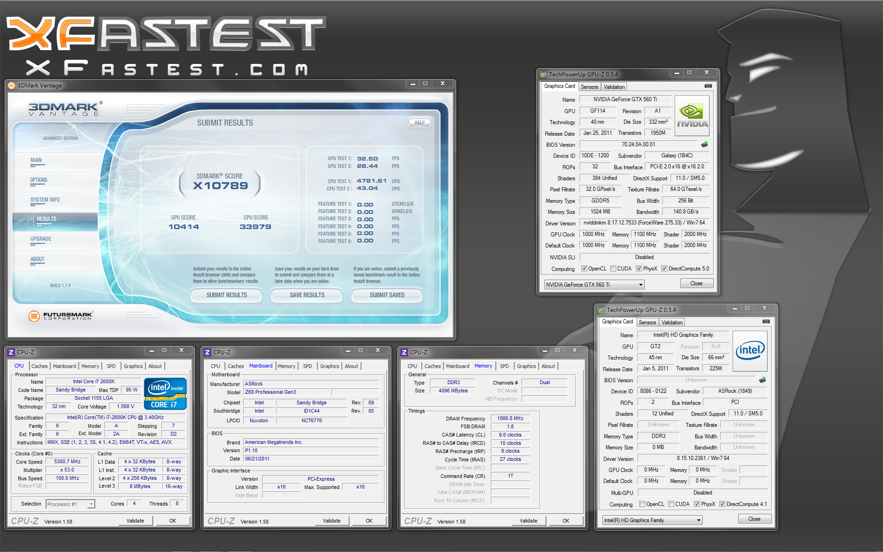Open SPD tab in Memory CPU-Z window
This screenshot has height=552, width=883.
[x=504, y=366]
